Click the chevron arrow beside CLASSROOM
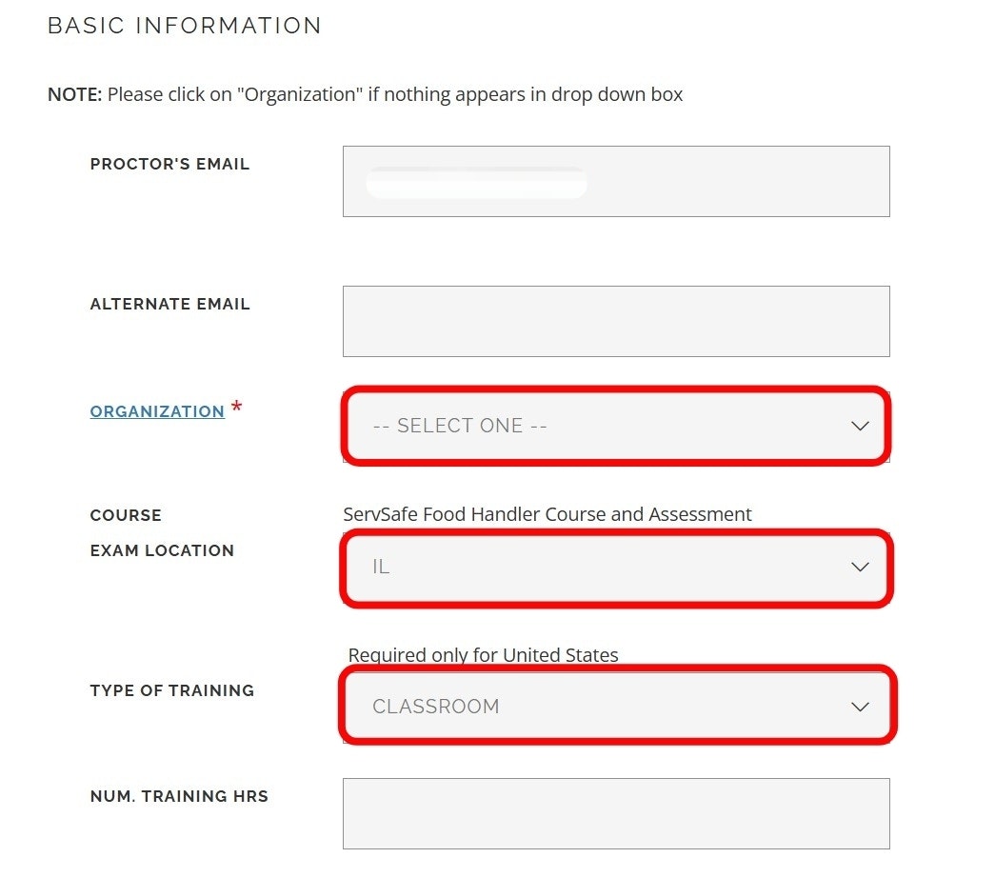The height and width of the screenshot is (878, 995). (860, 707)
